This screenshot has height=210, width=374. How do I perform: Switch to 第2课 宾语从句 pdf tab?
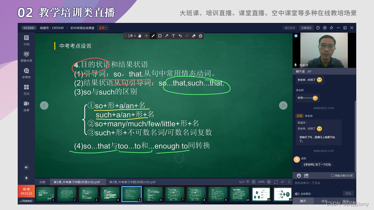133,182
